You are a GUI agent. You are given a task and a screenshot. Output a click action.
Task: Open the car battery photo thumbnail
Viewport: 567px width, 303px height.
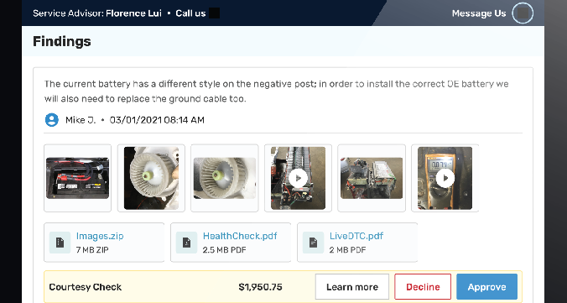(78, 178)
